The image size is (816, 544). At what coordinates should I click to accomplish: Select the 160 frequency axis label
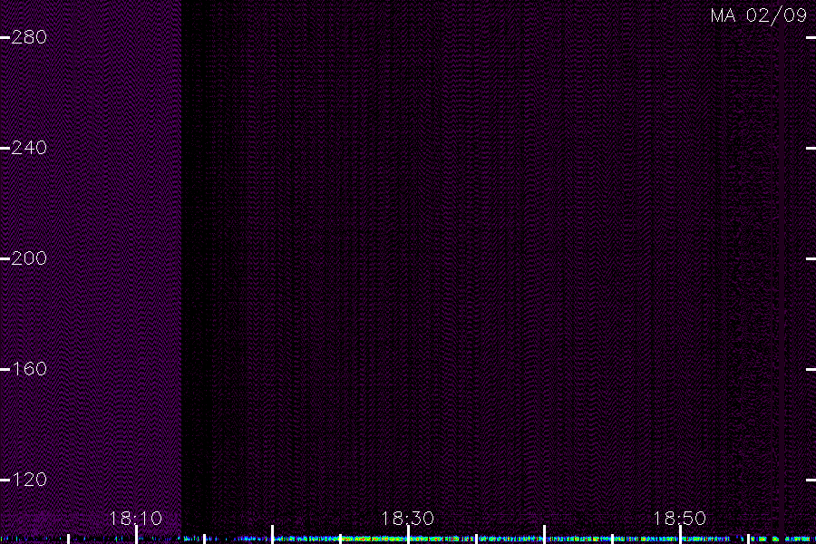29,369
